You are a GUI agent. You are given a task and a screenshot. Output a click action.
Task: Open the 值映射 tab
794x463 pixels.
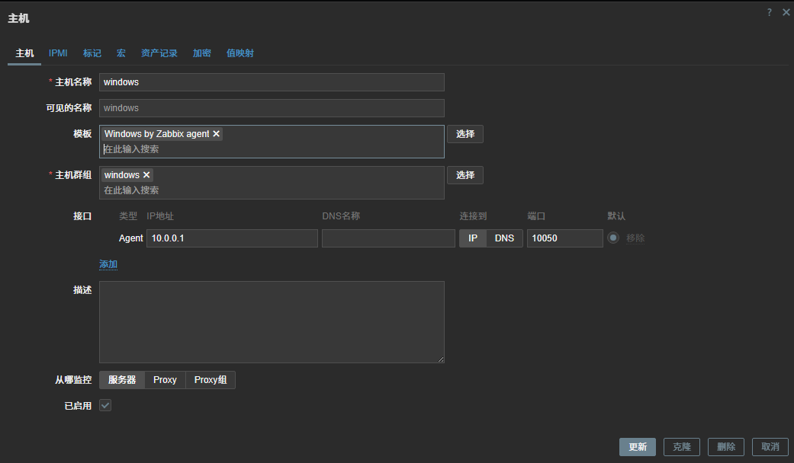click(240, 53)
